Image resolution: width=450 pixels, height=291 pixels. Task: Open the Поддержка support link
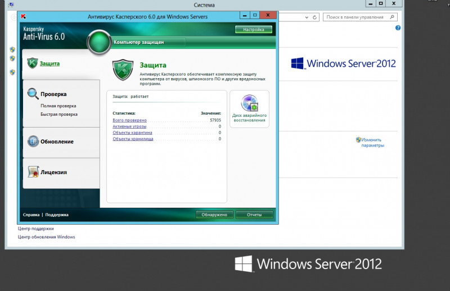(57, 215)
